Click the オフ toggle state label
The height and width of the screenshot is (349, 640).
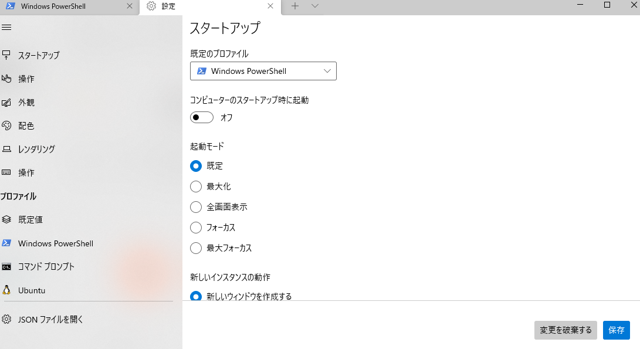pos(226,117)
